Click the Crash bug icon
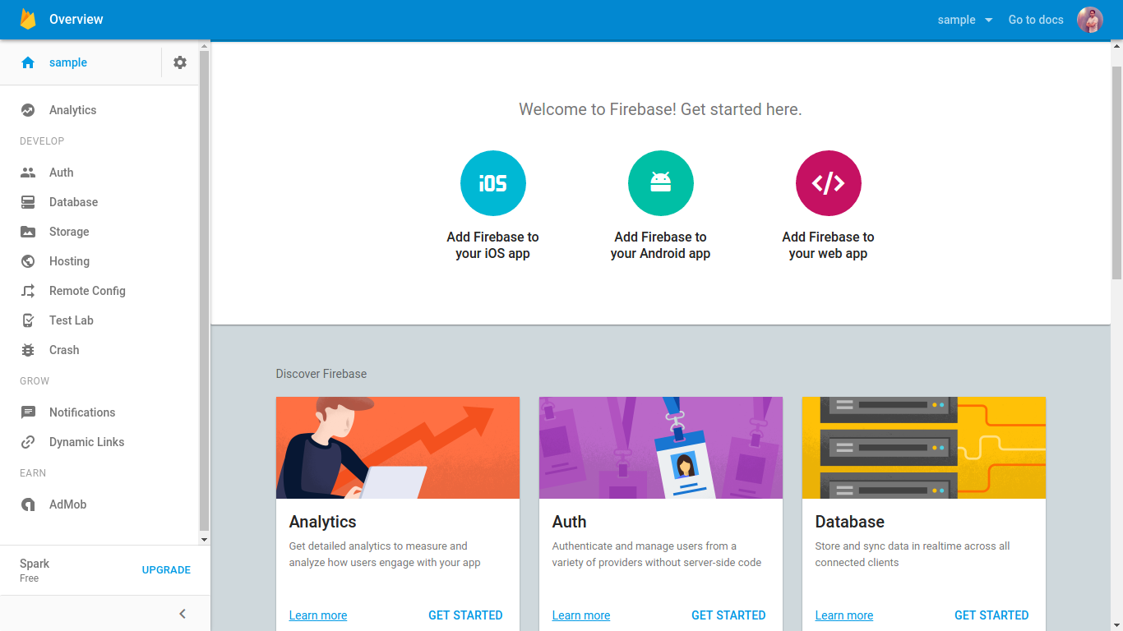1123x631 pixels. (x=28, y=350)
